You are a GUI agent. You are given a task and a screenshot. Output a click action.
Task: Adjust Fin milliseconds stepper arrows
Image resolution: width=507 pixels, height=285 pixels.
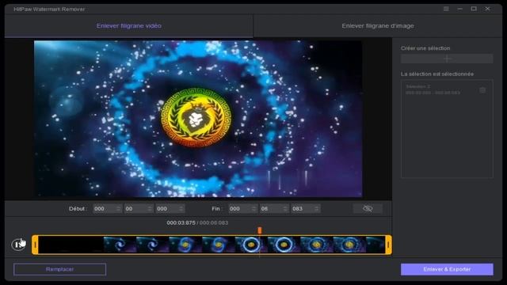[317, 209]
